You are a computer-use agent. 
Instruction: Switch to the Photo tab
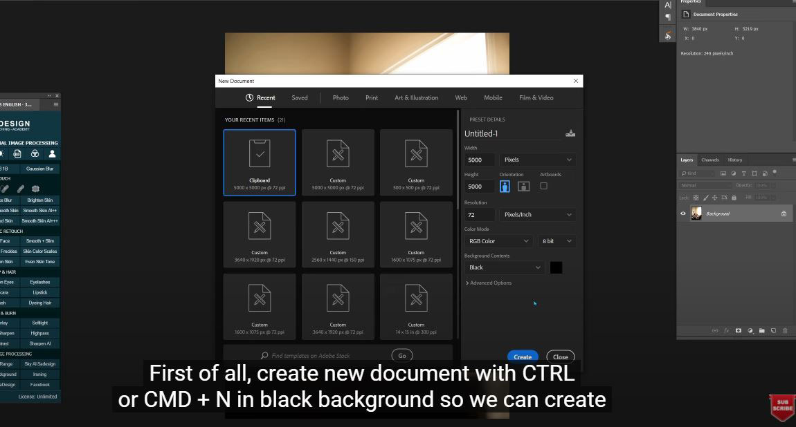pyautogui.click(x=341, y=97)
